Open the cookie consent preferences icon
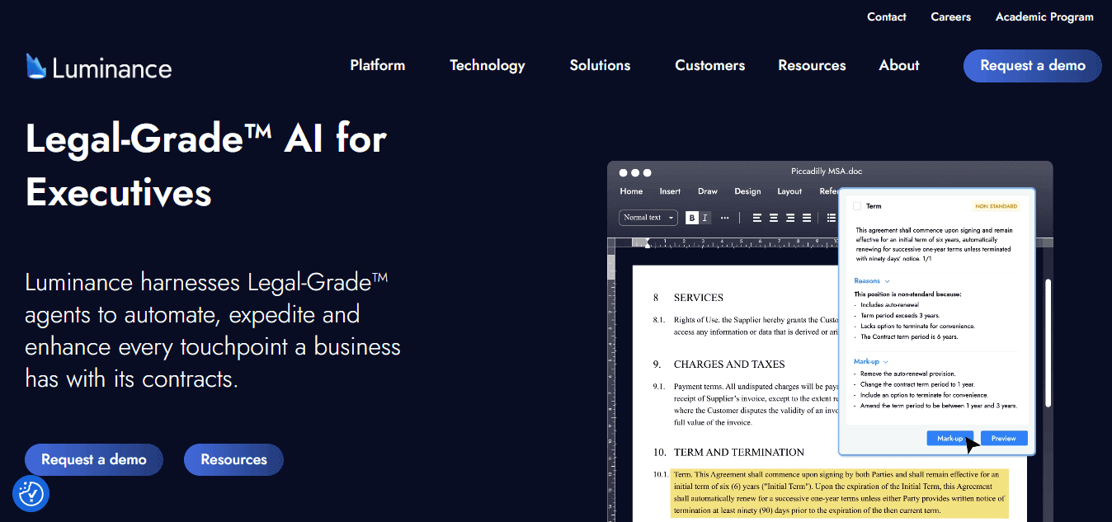This screenshot has width=1112, height=522. [31, 494]
